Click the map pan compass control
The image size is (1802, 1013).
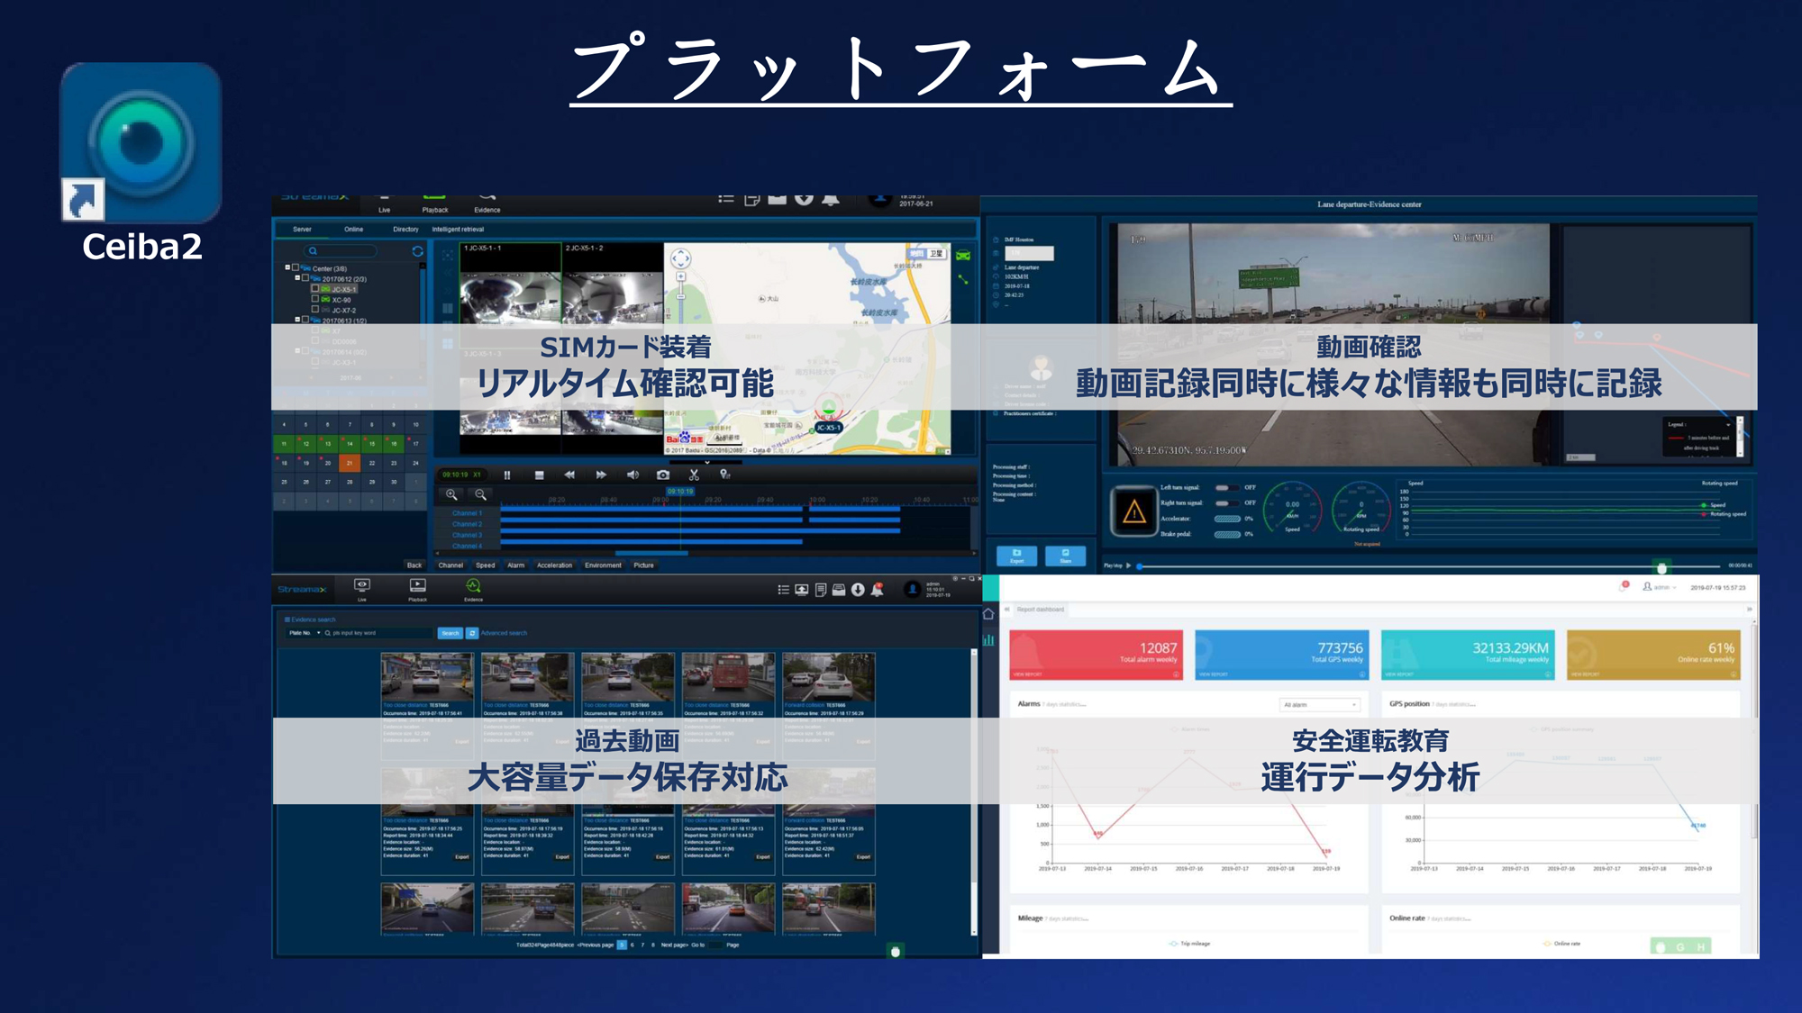click(681, 258)
